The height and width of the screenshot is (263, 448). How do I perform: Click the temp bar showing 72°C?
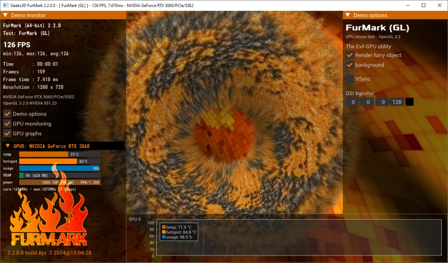(60, 155)
